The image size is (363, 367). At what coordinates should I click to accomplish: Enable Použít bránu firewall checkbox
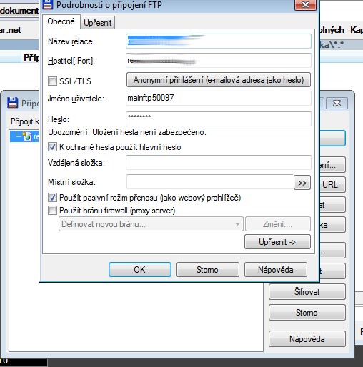[x=52, y=211]
